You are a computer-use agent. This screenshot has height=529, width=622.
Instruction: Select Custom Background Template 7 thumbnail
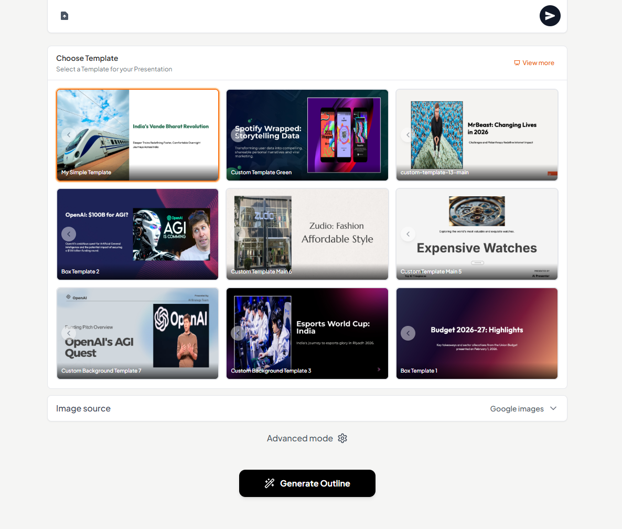[137, 333]
